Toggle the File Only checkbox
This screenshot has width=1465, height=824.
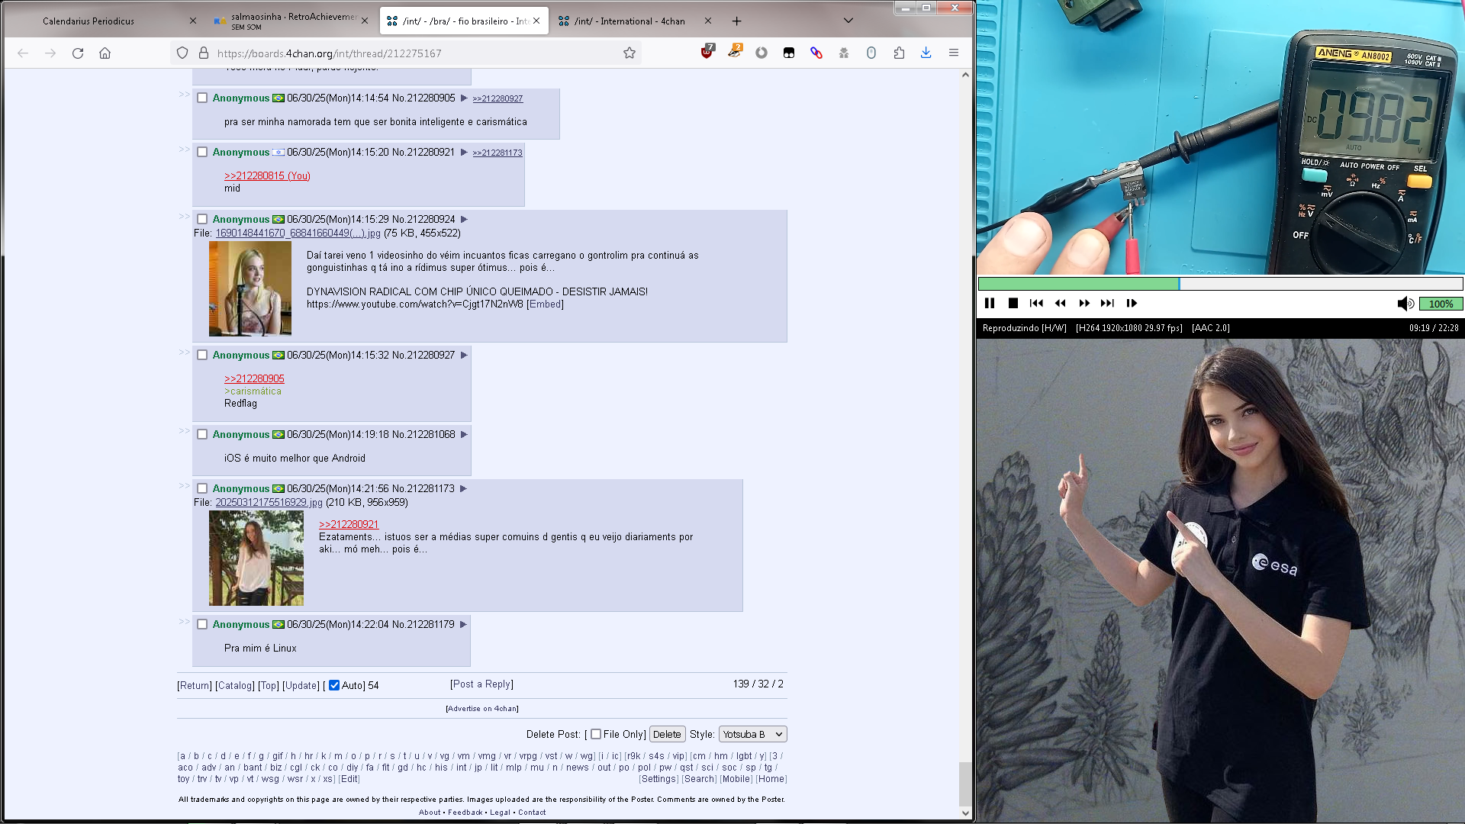click(x=596, y=734)
